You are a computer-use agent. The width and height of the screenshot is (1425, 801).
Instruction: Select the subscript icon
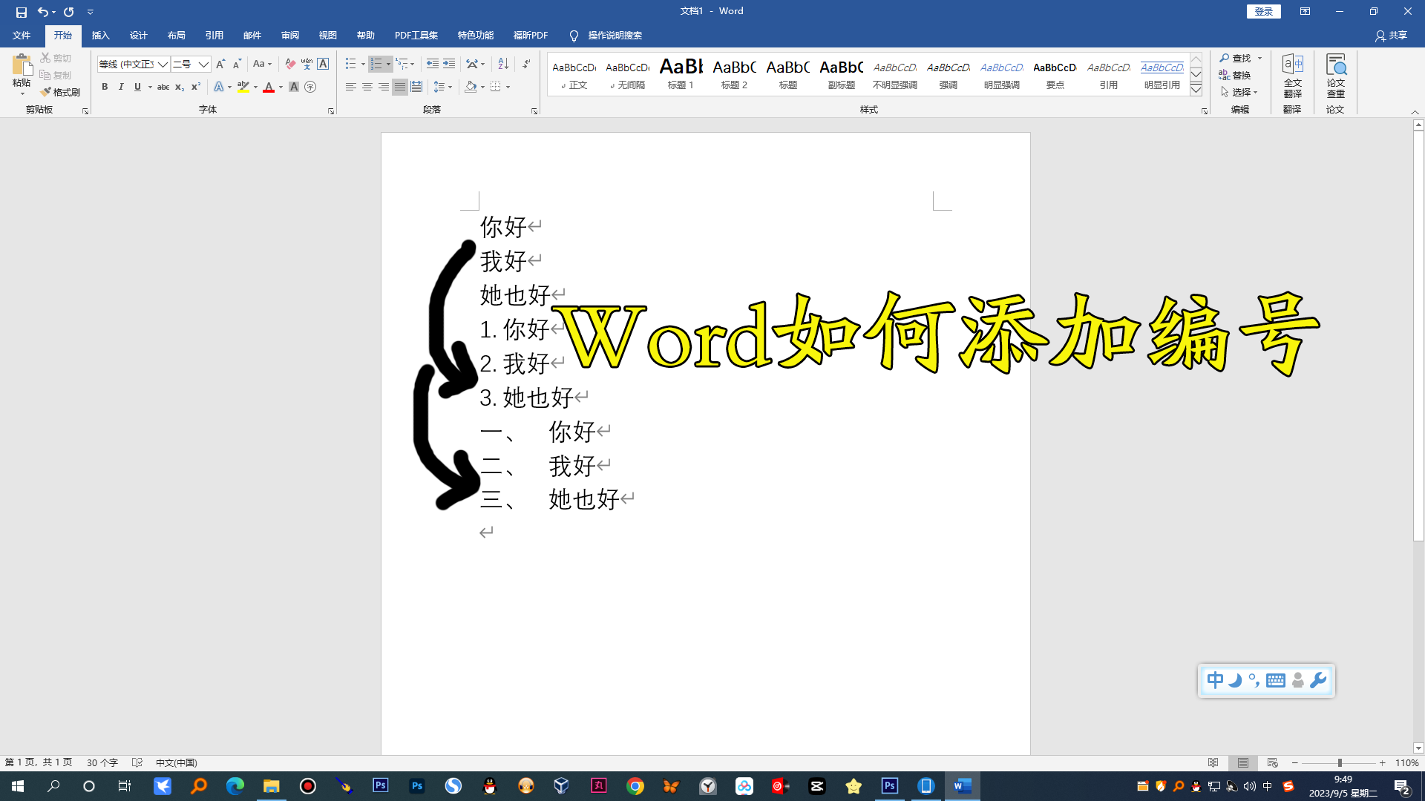[x=179, y=87]
